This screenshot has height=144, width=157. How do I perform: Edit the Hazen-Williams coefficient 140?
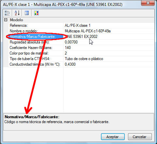pos(109,48)
